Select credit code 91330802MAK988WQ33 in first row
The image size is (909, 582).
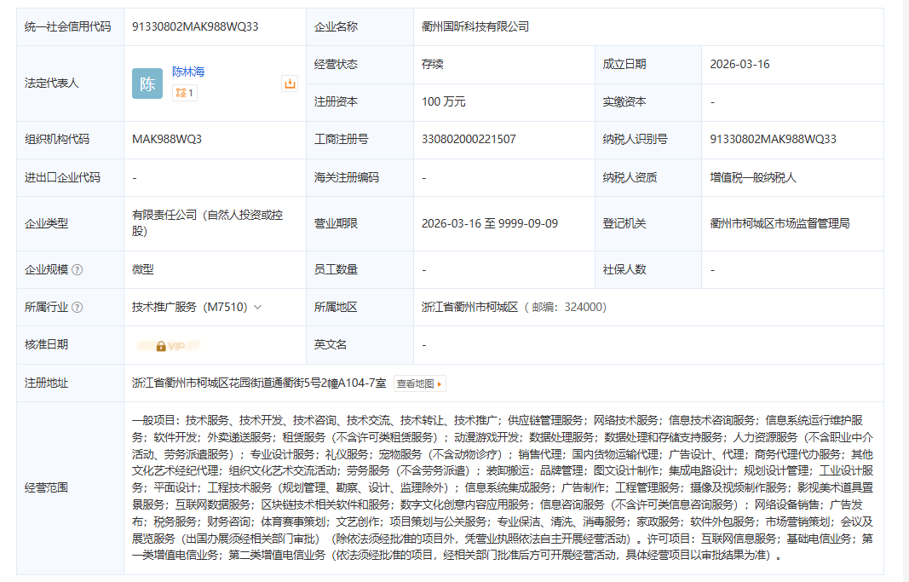[x=195, y=26]
